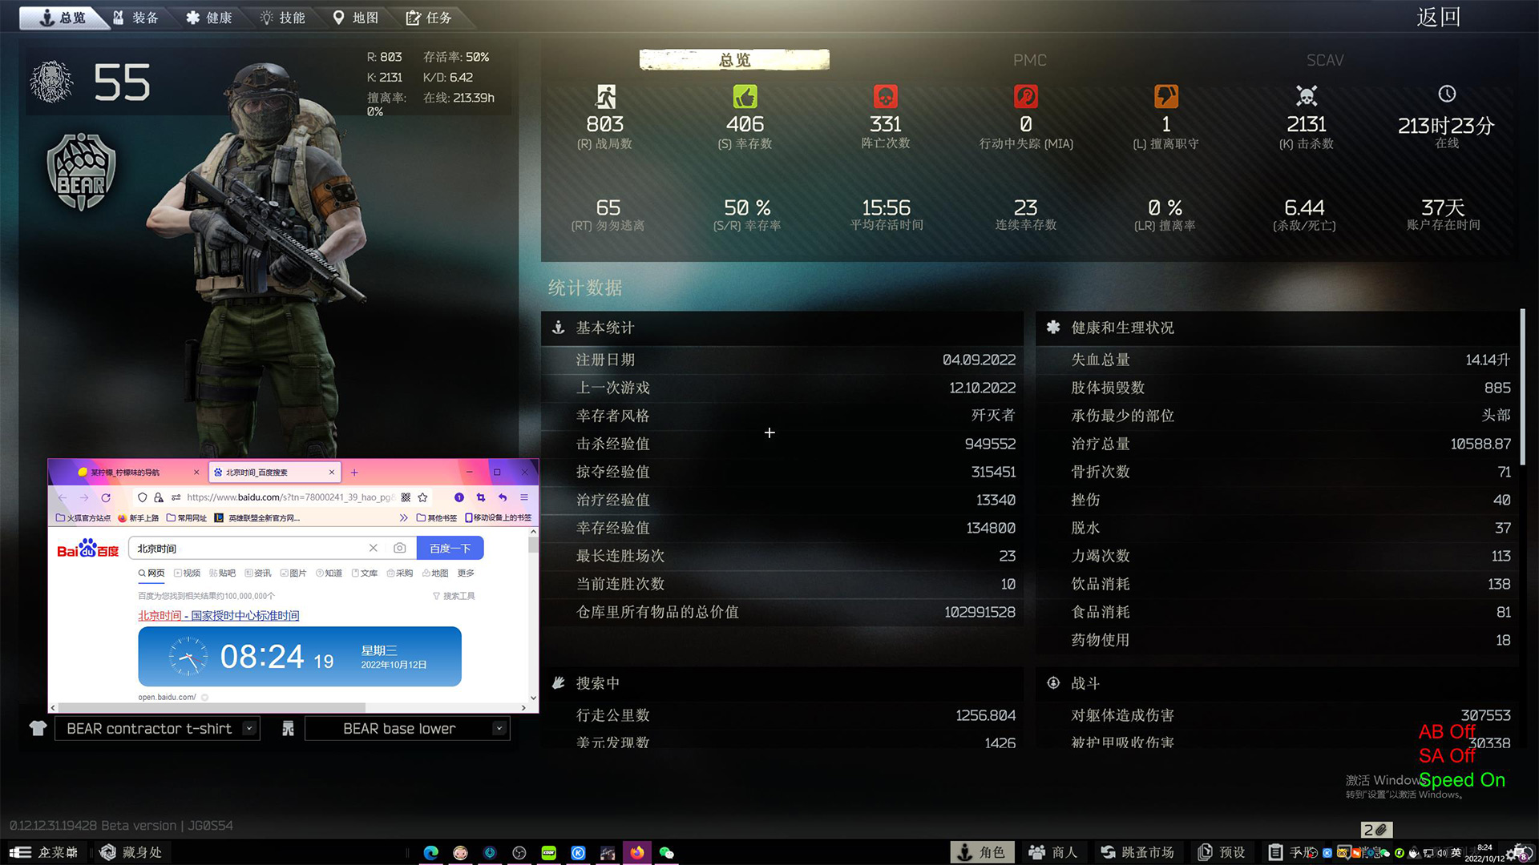Click the 百度一下 search button

point(450,548)
